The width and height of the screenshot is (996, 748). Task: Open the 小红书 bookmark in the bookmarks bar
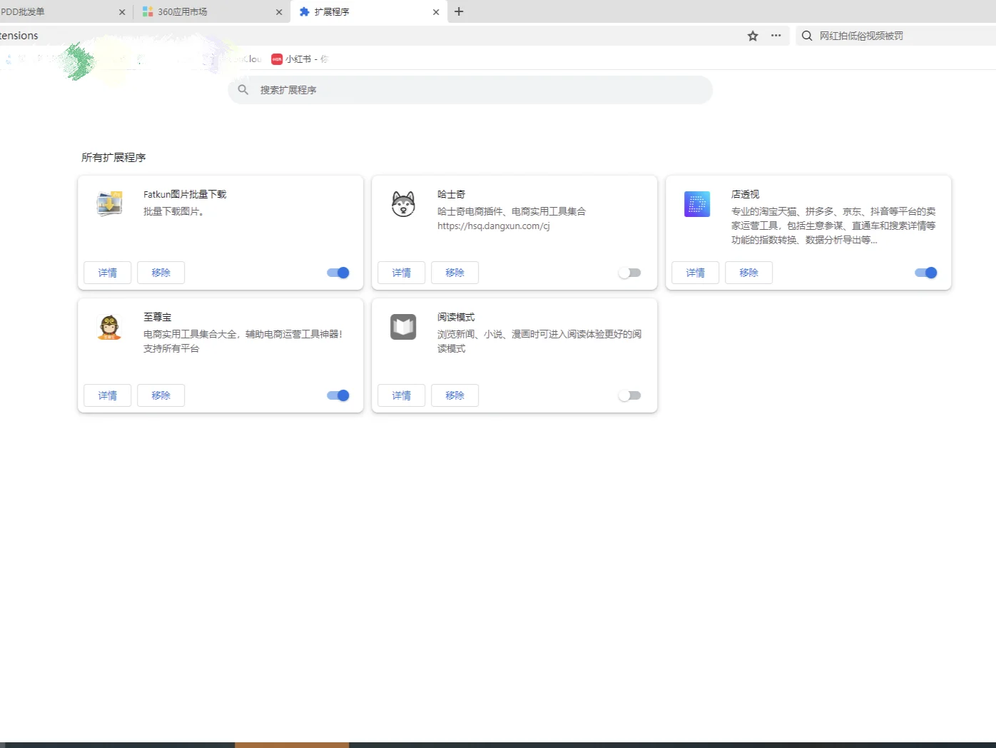pyautogui.click(x=298, y=59)
